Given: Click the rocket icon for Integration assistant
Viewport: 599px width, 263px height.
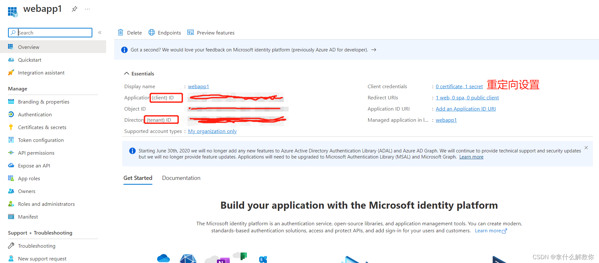Looking at the screenshot, I should [11, 73].
